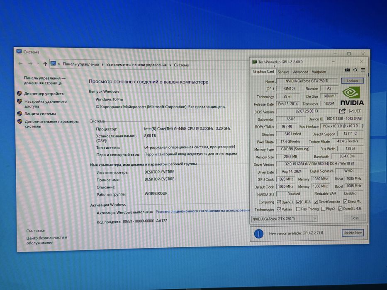Go forward in the Система window
This screenshot has width=387, height=290.
pos(30,64)
